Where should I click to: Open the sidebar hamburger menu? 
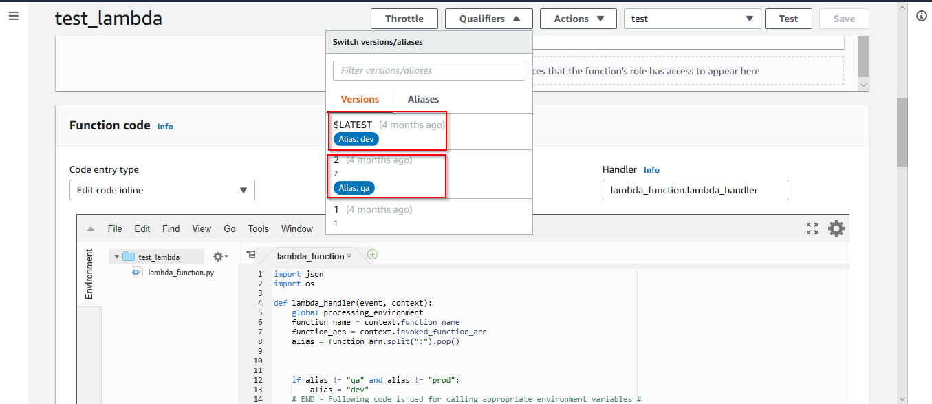click(x=14, y=16)
